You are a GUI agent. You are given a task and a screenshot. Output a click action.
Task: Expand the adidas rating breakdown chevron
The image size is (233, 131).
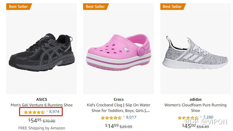[201, 117]
